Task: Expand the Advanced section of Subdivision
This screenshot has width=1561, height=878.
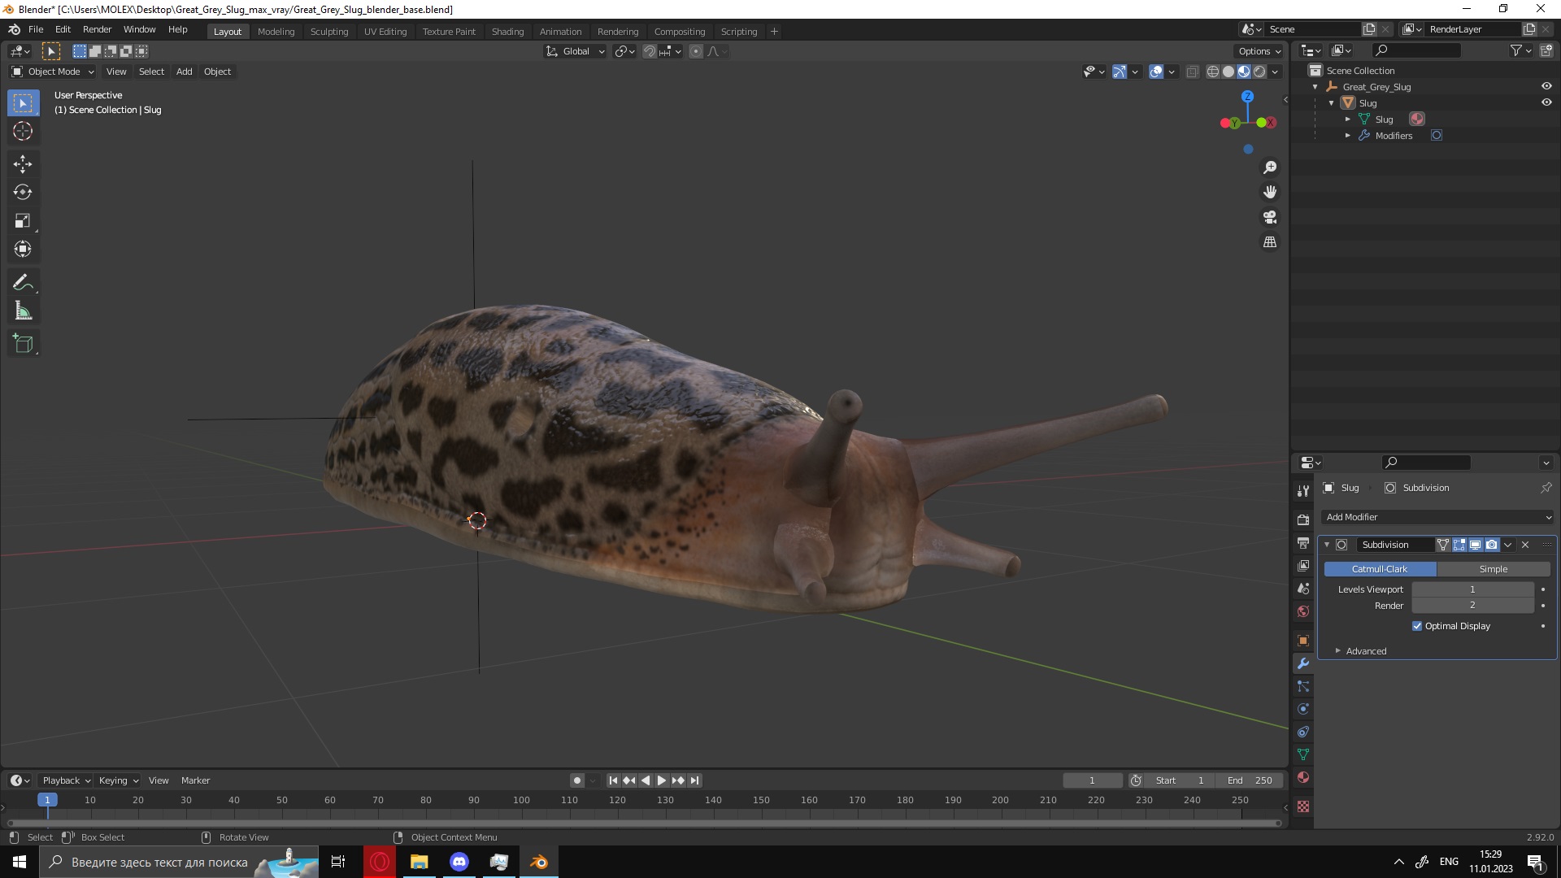Action: pyautogui.click(x=1366, y=651)
